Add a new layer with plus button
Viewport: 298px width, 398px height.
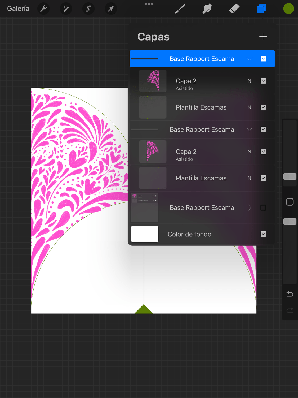(x=263, y=37)
